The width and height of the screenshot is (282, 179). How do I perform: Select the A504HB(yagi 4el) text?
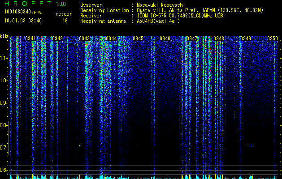pyautogui.click(x=158, y=21)
